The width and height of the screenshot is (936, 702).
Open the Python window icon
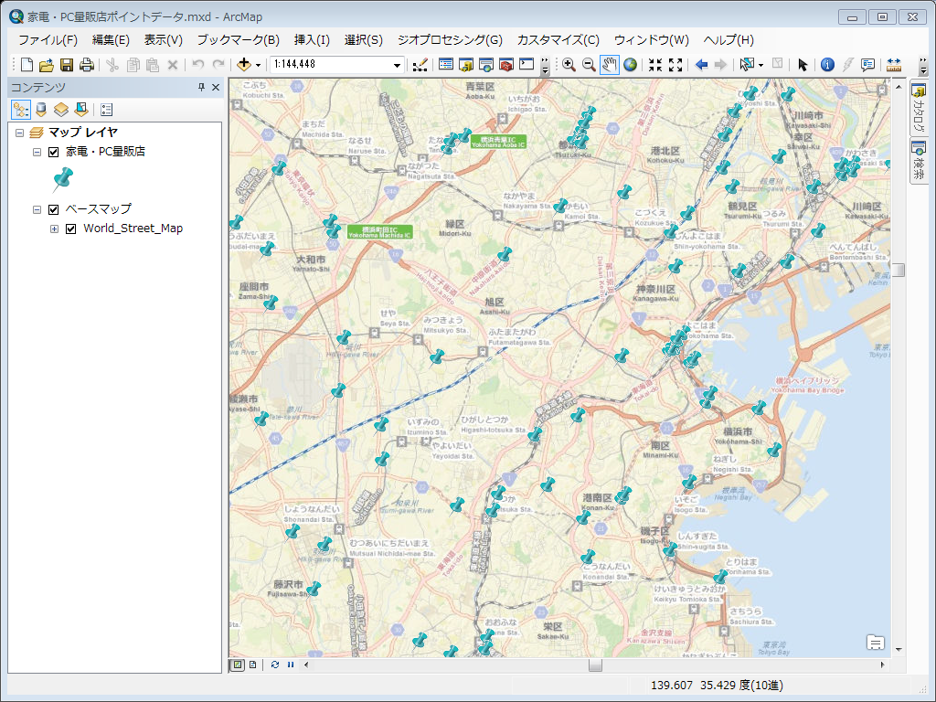526,64
